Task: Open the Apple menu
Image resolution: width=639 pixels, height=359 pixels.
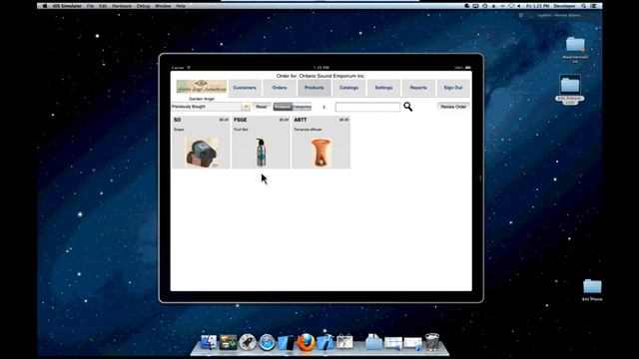Action: point(44,6)
